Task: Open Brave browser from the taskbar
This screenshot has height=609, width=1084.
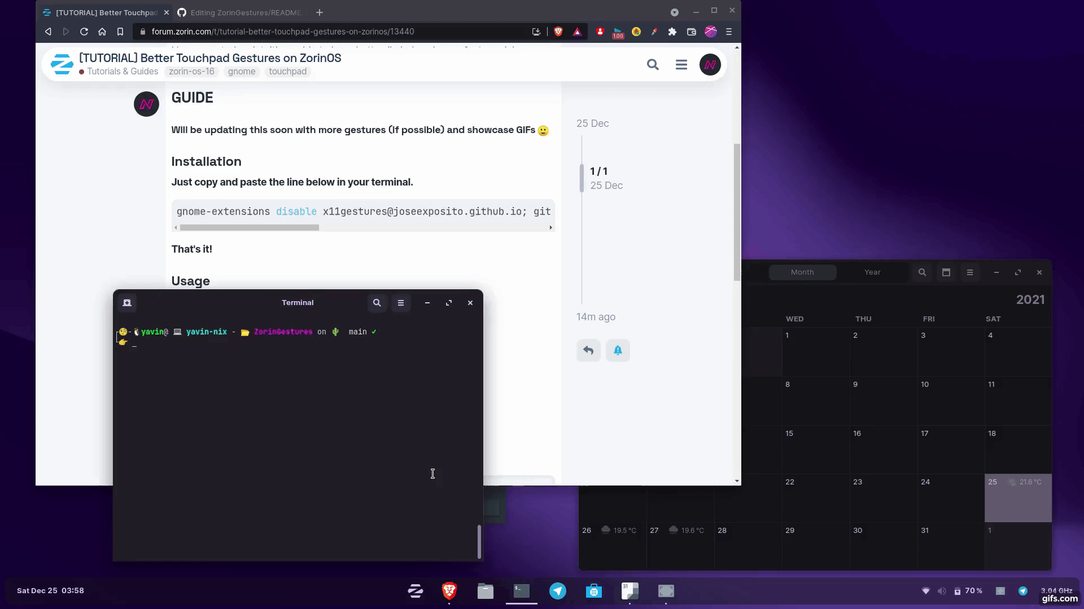Action: tap(449, 591)
